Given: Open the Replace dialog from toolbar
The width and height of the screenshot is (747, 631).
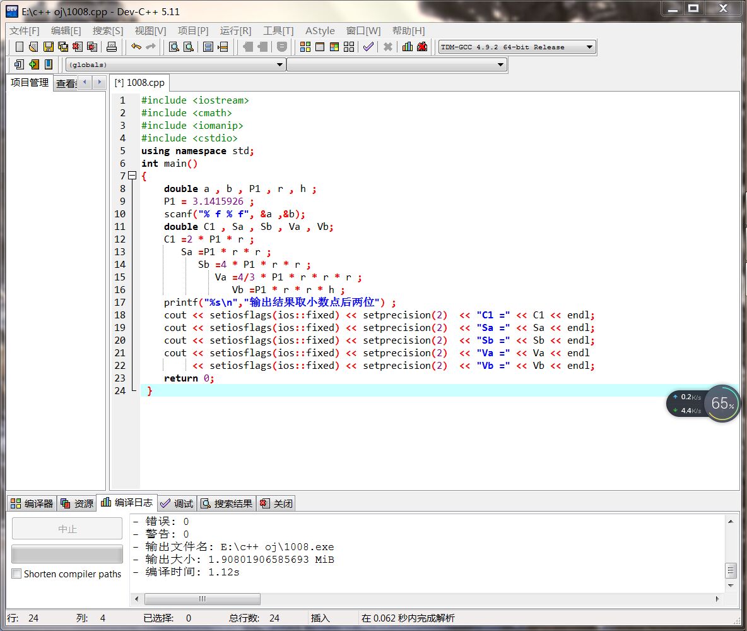Looking at the screenshot, I should 189,47.
